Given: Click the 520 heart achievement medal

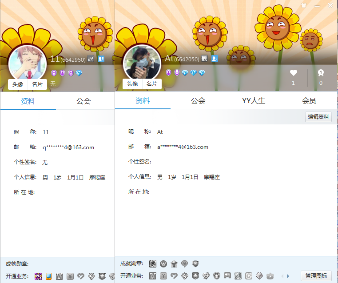Looking at the screenshot, I should tap(153, 263).
